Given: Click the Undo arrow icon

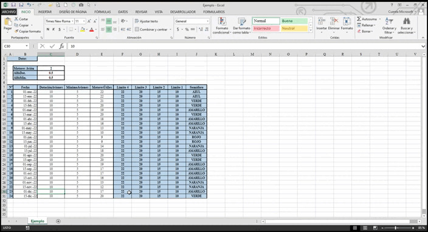Looking at the screenshot, I should coord(29,5).
